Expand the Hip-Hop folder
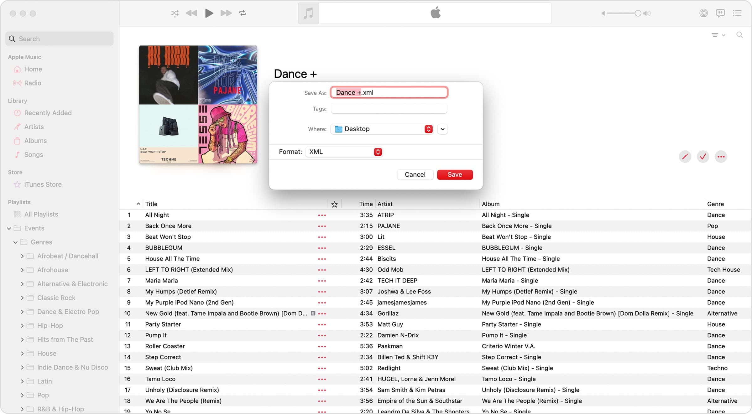Image resolution: width=752 pixels, height=414 pixels. click(22, 326)
